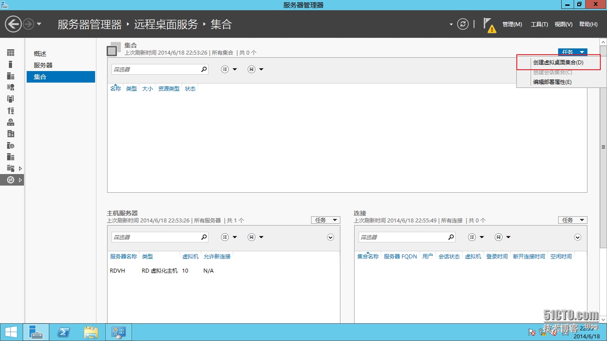Open the 任务 dropdown of the 连接 panel
The image size is (607, 341).
coord(573,220)
